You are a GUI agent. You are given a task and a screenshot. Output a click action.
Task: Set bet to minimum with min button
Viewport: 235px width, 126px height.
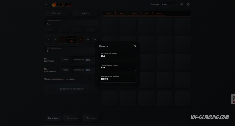pyautogui.click(x=51, y=30)
